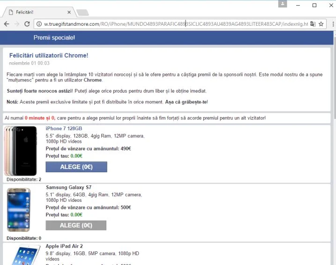336x265 pixels.
Task: Click the 490€ retail price line
Action: coord(88,148)
